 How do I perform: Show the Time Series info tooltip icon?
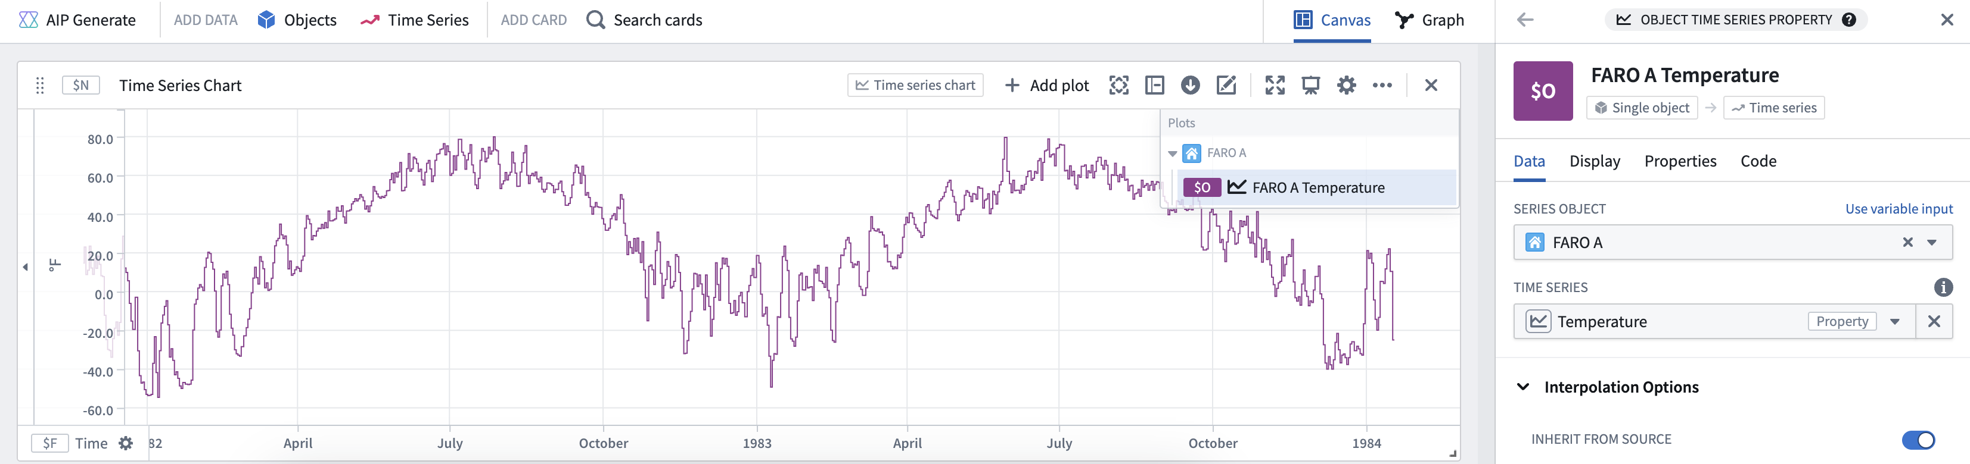click(1943, 288)
